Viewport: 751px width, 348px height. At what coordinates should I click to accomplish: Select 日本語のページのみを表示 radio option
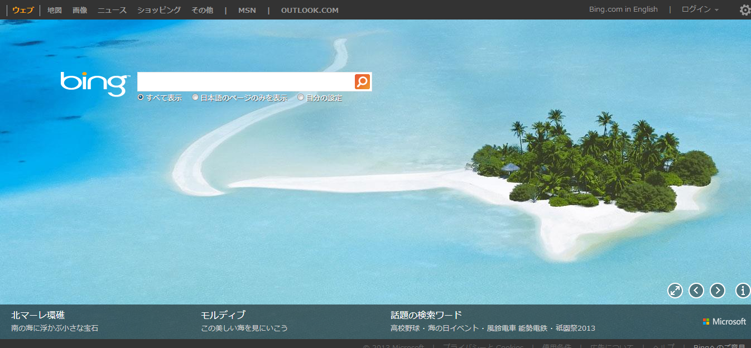195,98
